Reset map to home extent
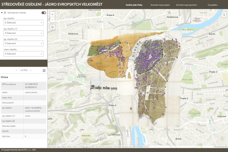The height and width of the screenshot is (152, 228). 52,27
